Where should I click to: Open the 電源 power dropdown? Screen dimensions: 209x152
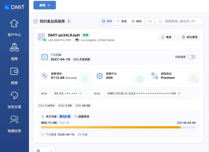(168, 37)
